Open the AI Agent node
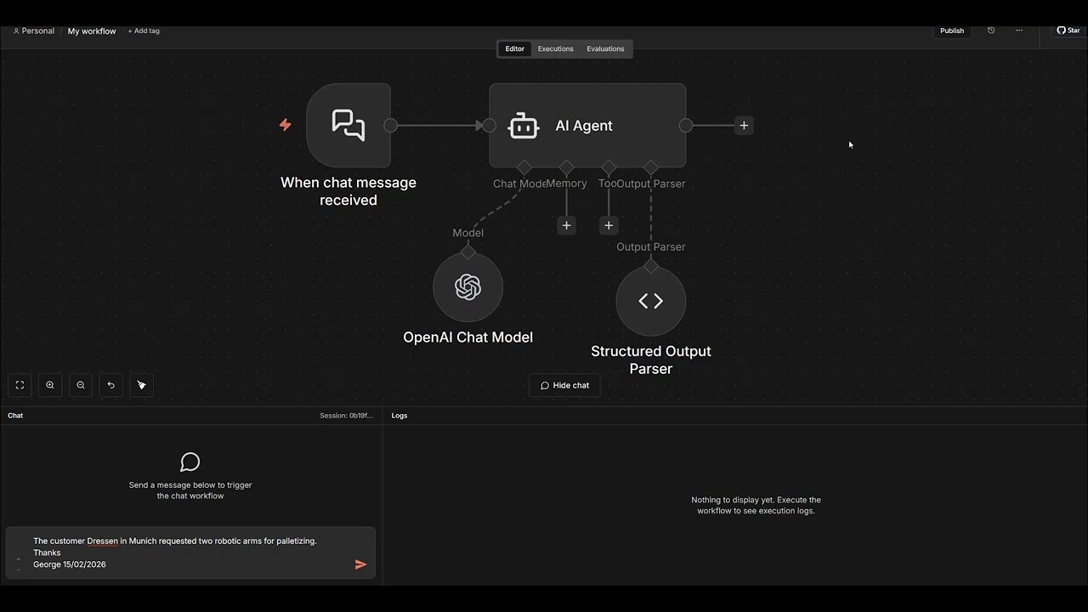 pos(587,125)
